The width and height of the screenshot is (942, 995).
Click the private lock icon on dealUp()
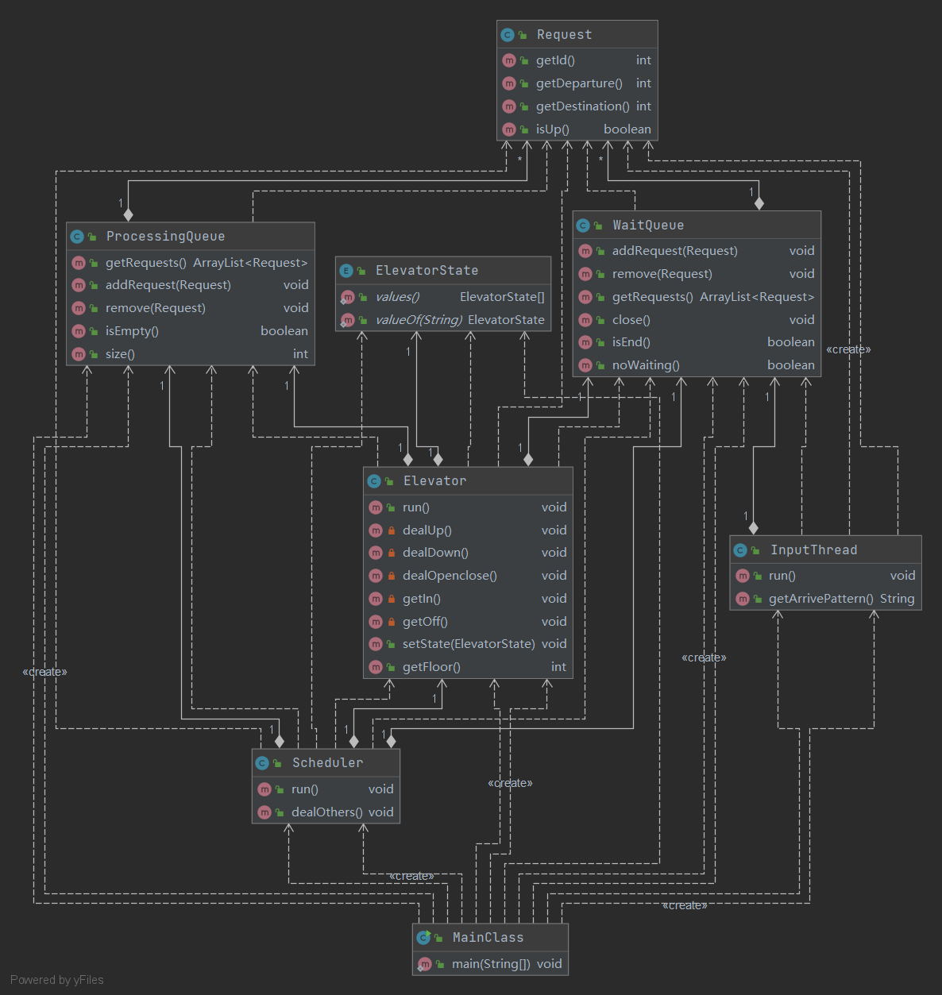pos(392,530)
